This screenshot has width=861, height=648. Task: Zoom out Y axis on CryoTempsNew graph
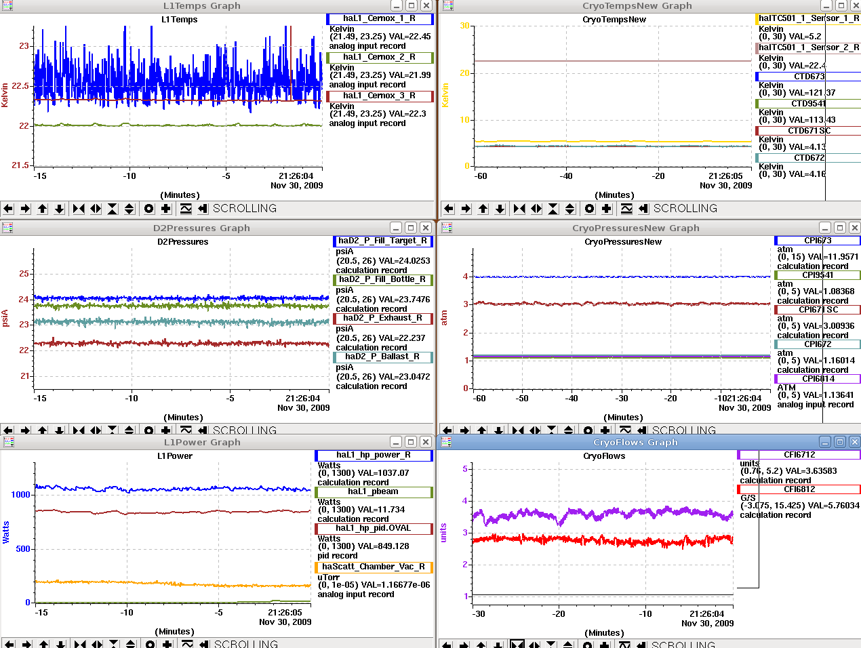[570, 209]
